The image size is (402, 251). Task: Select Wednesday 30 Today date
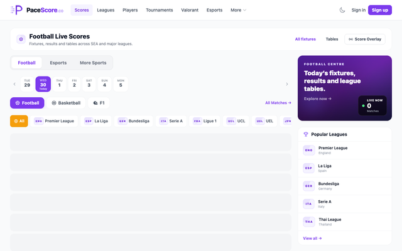click(43, 84)
